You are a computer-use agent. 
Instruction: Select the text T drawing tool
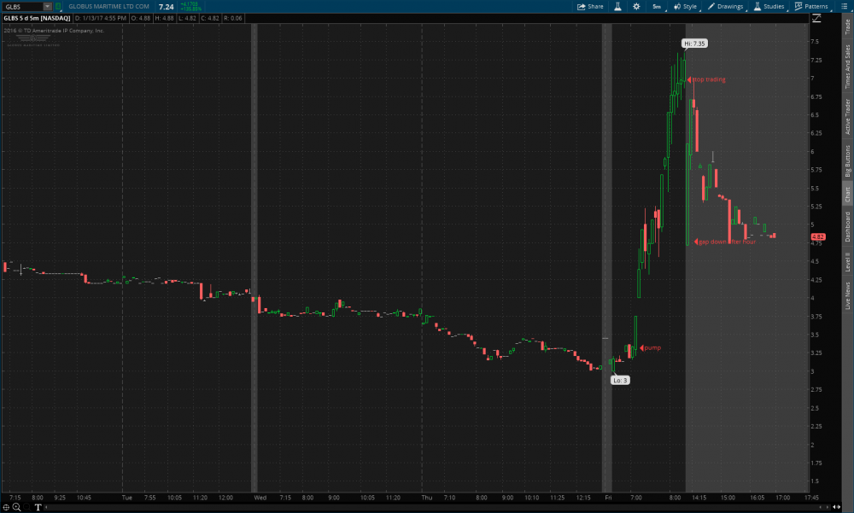[x=38, y=507]
